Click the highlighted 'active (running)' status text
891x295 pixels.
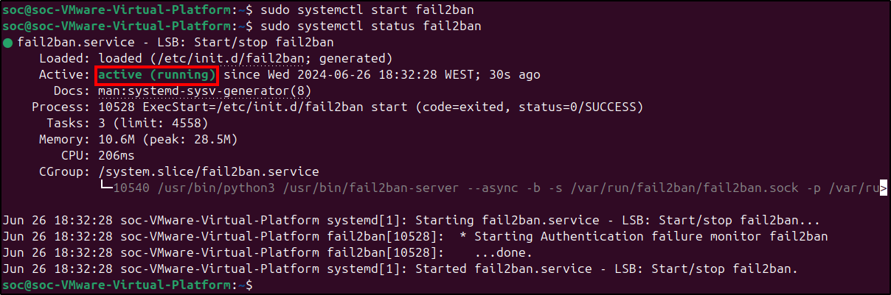tap(157, 75)
